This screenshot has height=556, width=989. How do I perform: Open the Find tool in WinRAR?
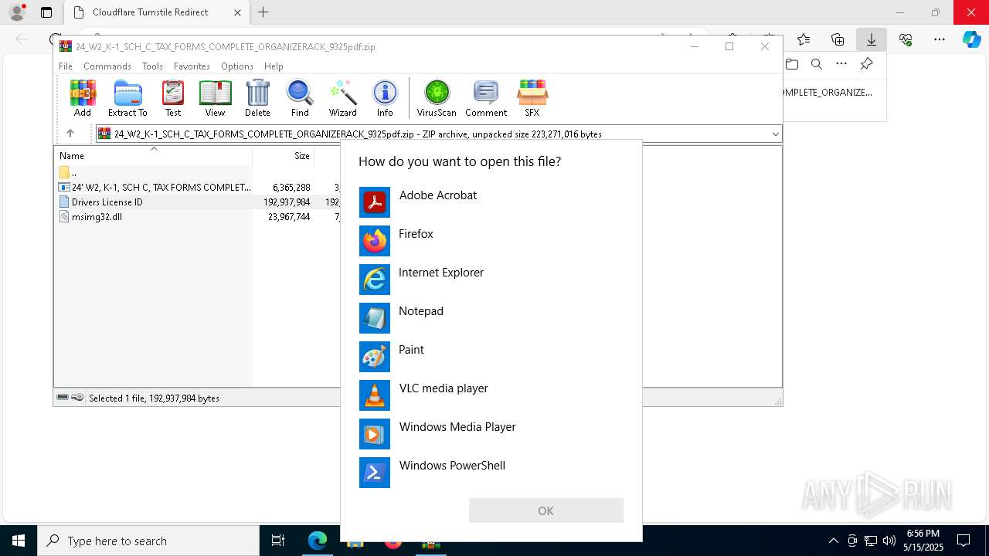300,98
